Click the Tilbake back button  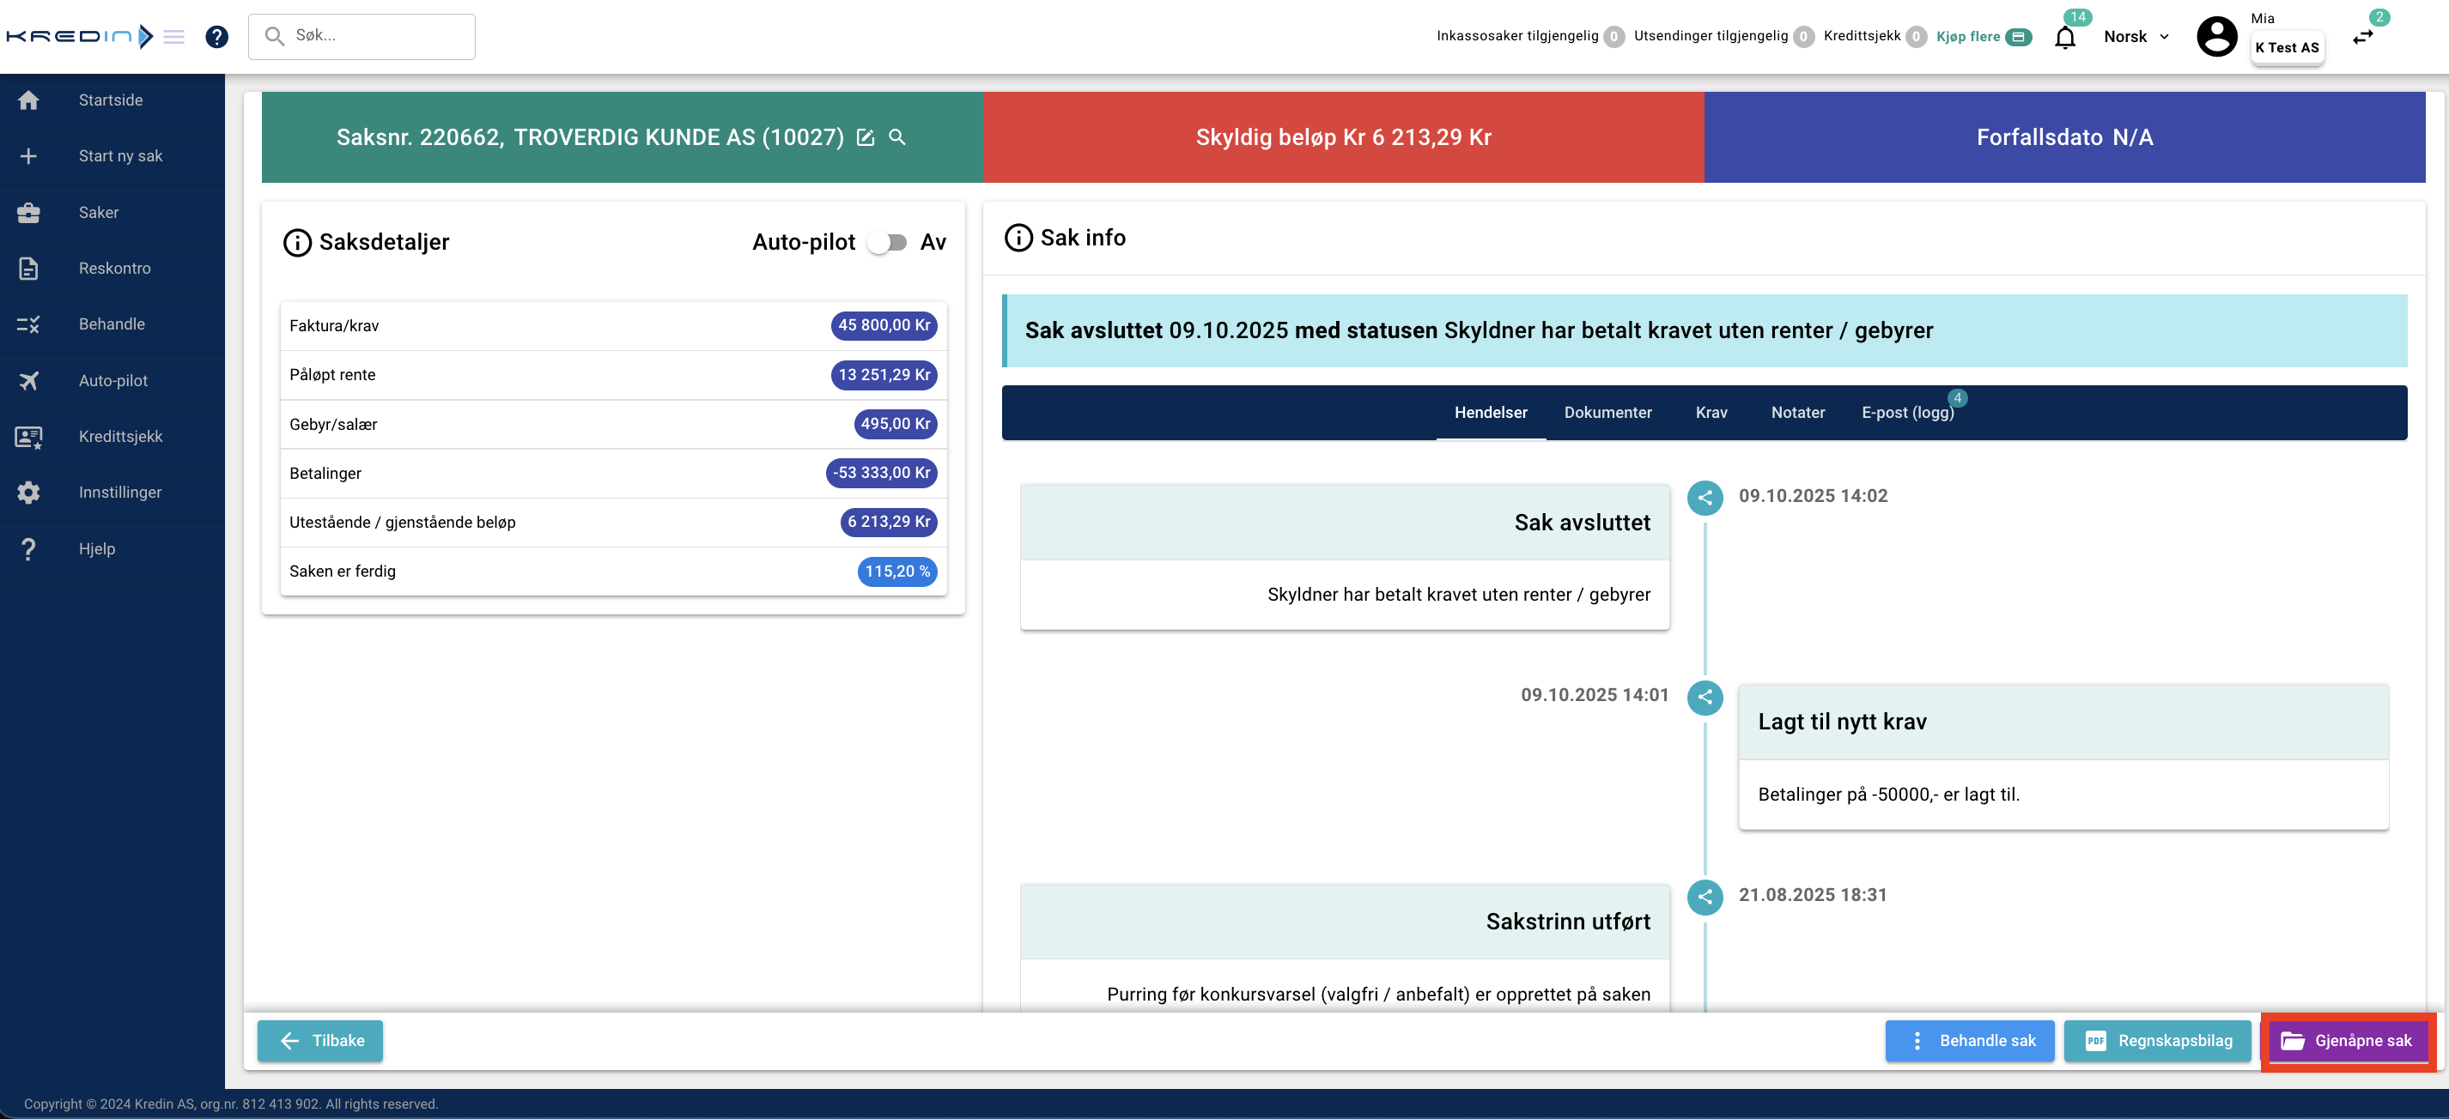click(x=320, y=1040)
